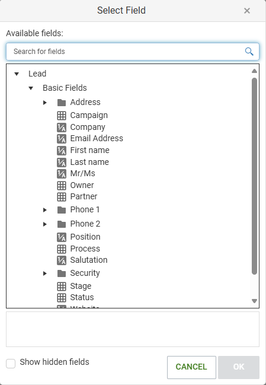The width and height of the screenshot is (266, 385).
Task: Choose the Status field
Action: (82, 297)
